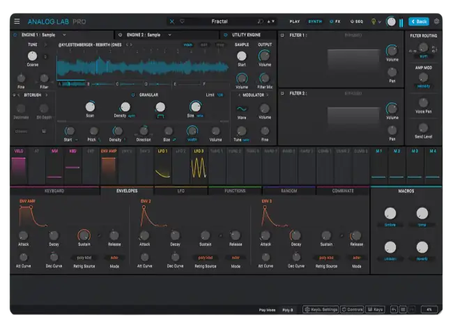The image size is (460, 332).
Task: Switch to the PLAY view
Action: (295, 22)
